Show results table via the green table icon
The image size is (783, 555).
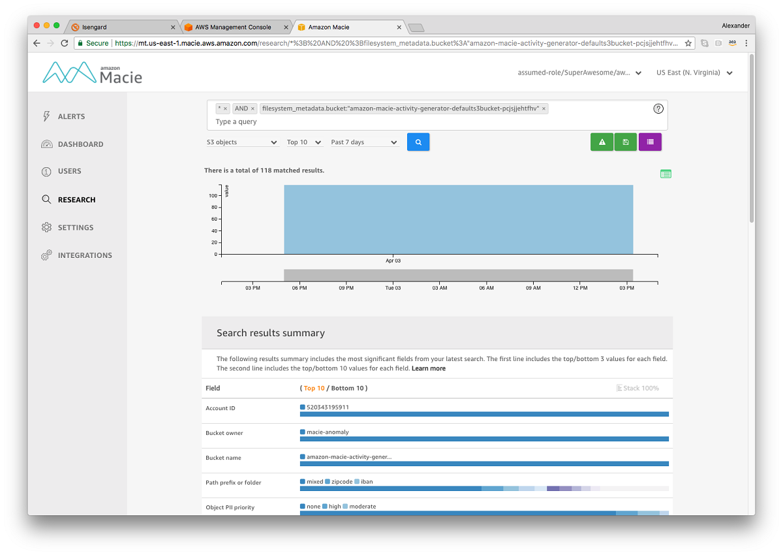(666, 174)
